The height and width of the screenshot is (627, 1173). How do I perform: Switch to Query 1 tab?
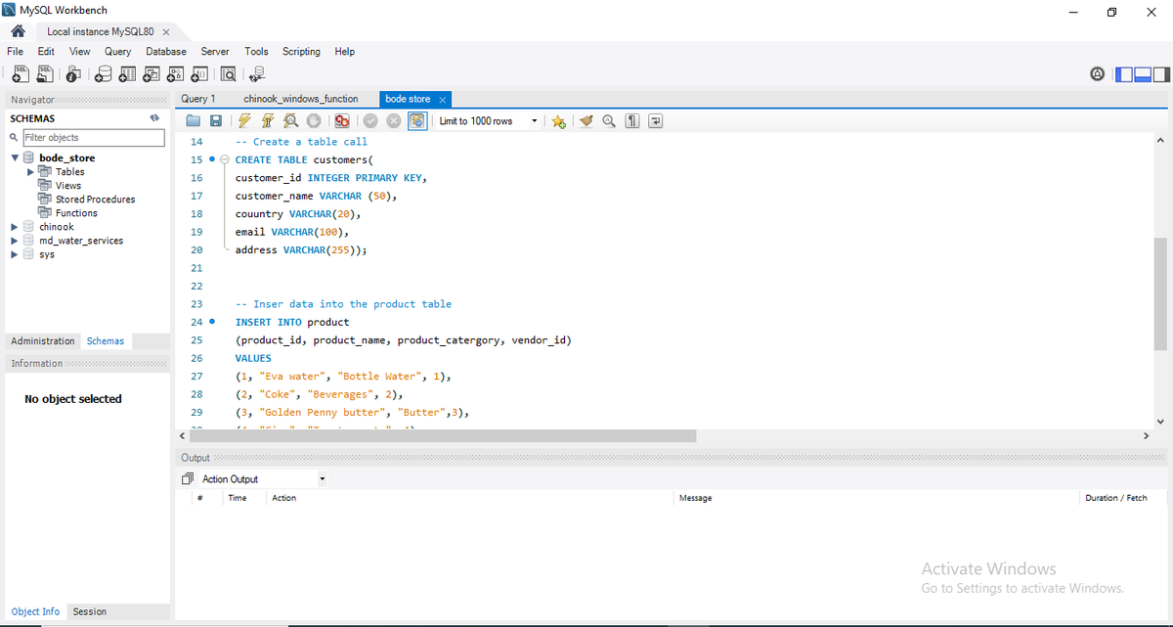[x=198, y=99]
